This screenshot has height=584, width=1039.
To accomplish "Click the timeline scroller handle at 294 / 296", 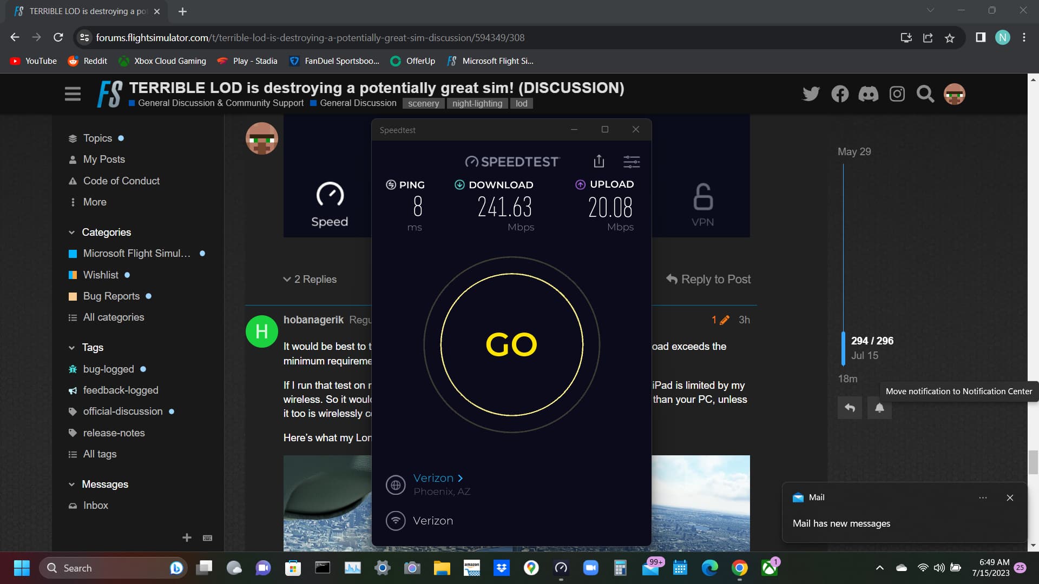I will [x=843, y=348].
